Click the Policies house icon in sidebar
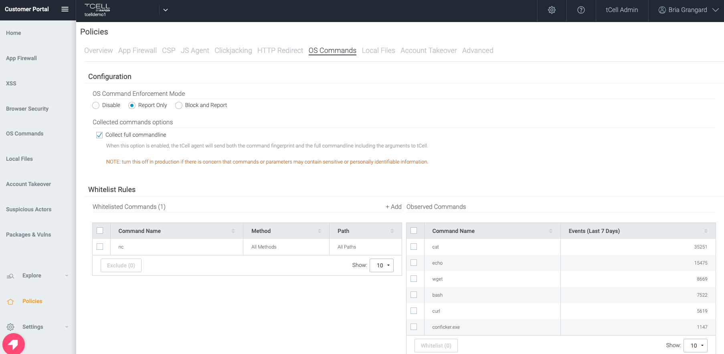This screenshot has height=354, width=724. click(11, 301)
